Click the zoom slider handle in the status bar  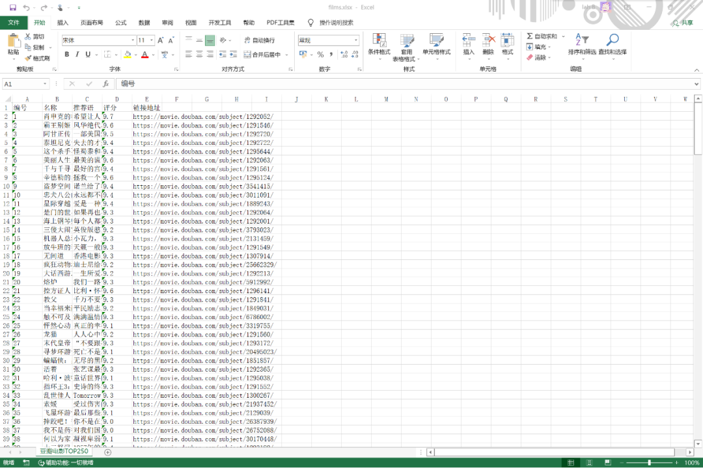point(649,463)
